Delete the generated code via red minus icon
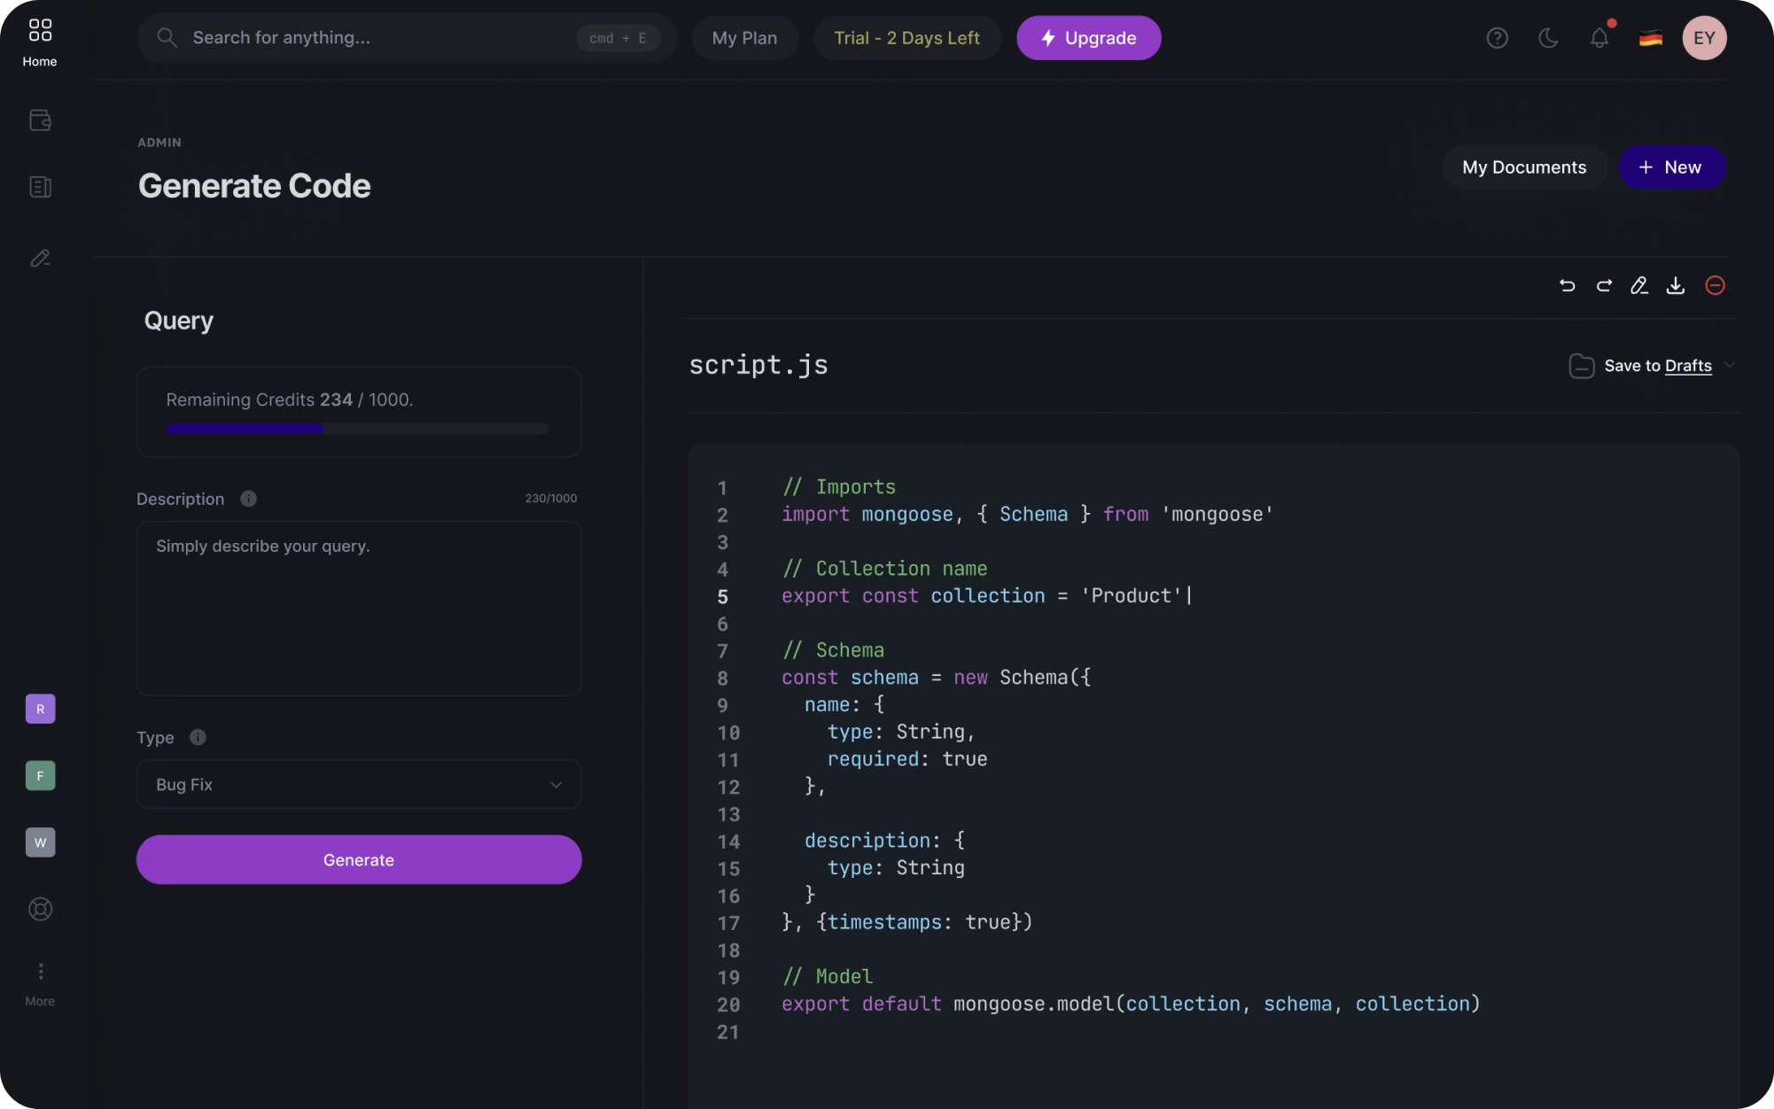The height and width of the screenshot is (1109, 1774). coord(1715,285)
